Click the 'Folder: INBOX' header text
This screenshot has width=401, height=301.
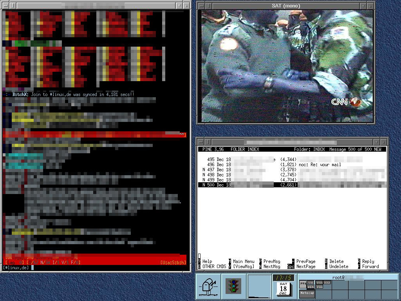[309, 149]
